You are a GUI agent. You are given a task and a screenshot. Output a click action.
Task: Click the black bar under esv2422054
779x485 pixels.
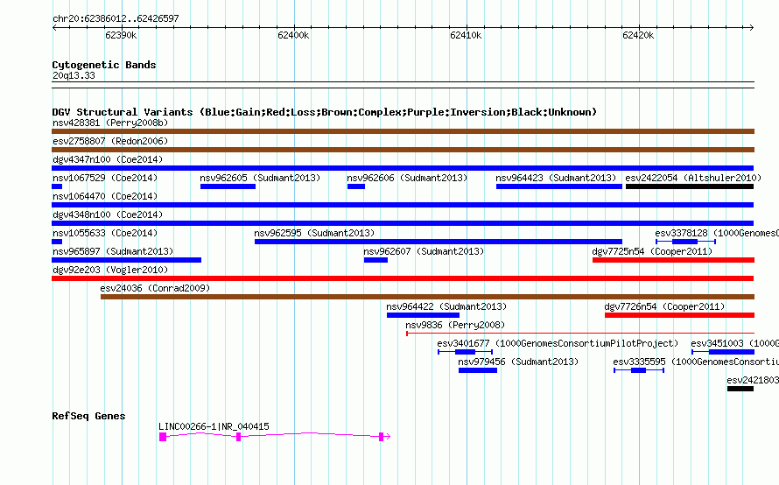pos(690,186)
